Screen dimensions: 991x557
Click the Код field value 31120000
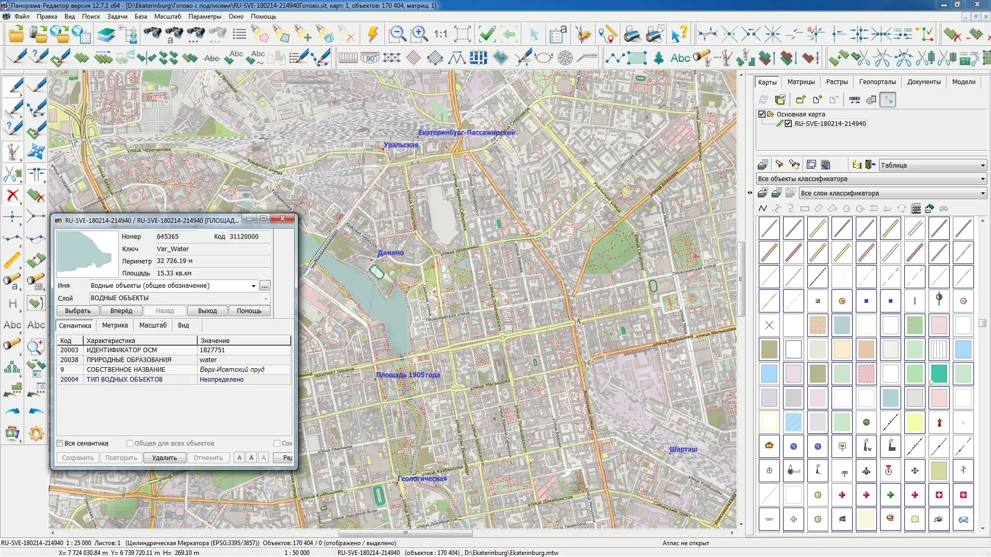(x=249, y=236)
